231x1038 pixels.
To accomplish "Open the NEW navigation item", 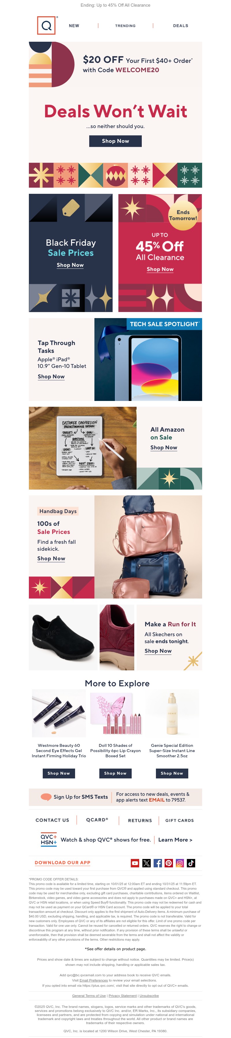I will point(74,26).
